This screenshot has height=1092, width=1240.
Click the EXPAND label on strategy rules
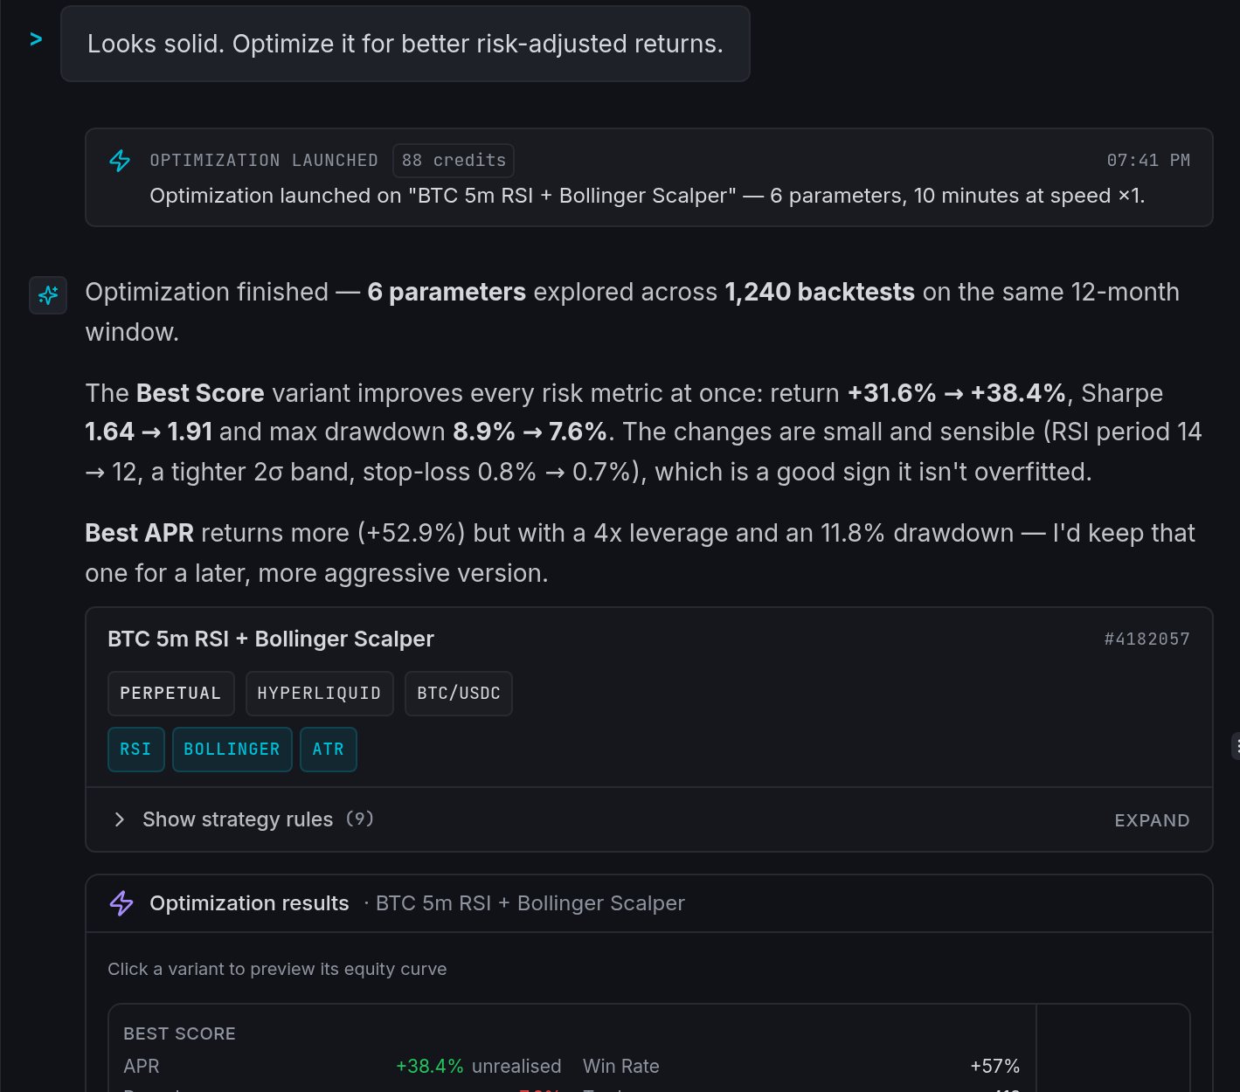coord(1152,820)
